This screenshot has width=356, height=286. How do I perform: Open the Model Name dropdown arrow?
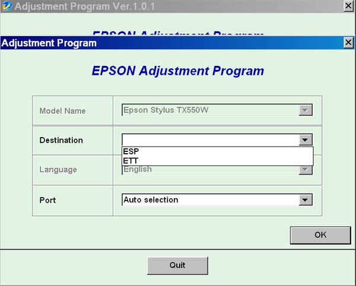[x=306, y=110]
